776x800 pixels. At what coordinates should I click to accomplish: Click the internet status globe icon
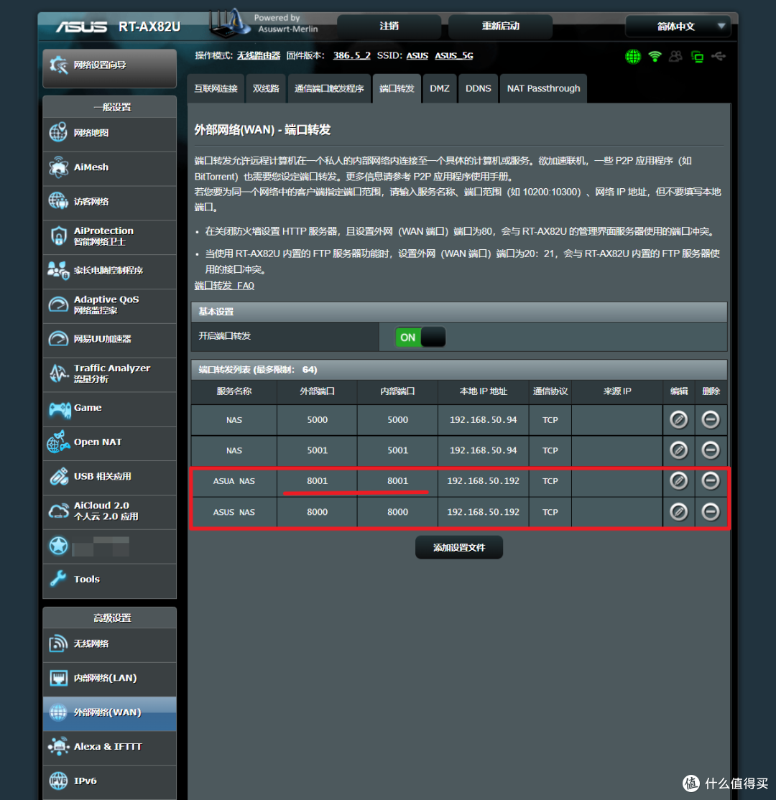point(633,56)
